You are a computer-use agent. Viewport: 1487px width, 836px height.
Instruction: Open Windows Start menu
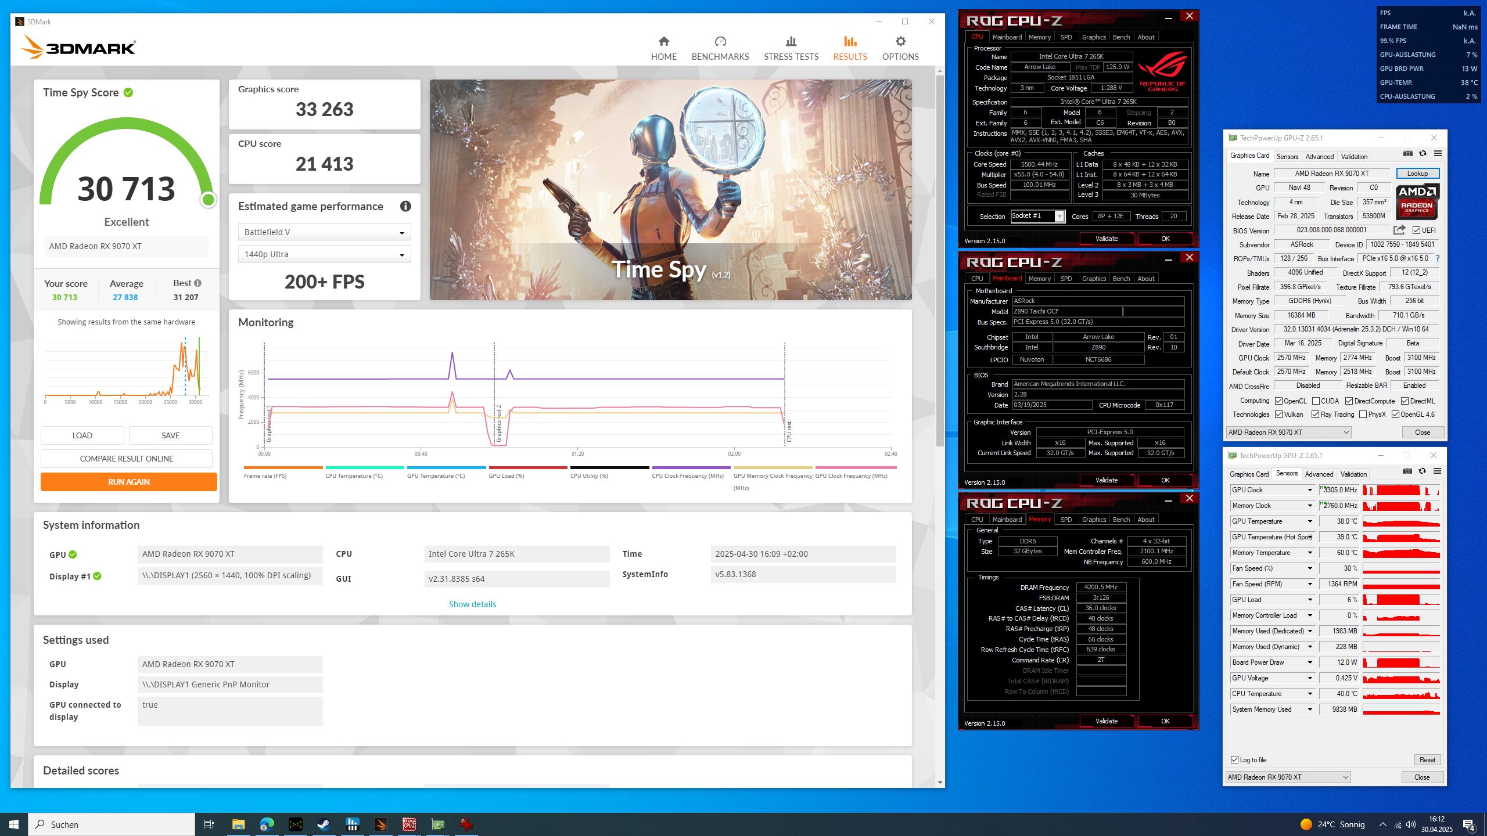[14, 824]
